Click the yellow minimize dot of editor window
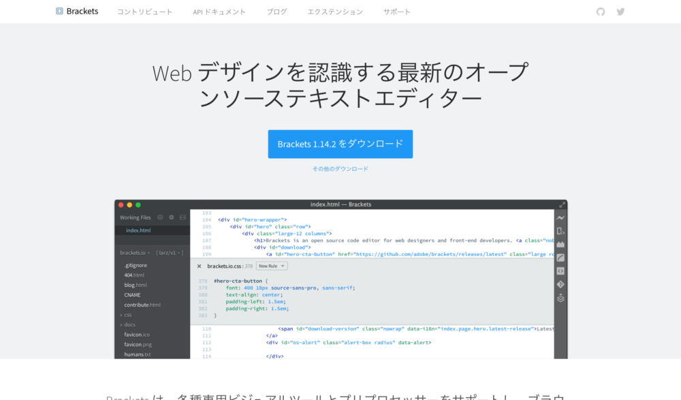Image resolution: width=681 pixels, height=400 pixels. [129, 205]
